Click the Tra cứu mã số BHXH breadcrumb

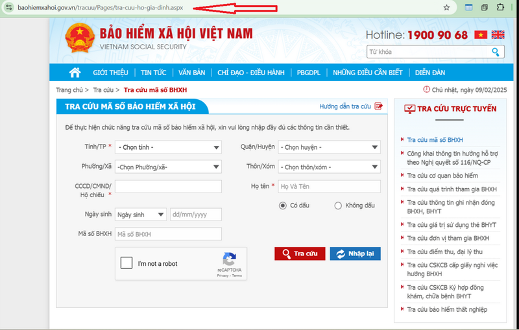coord(155,90)
